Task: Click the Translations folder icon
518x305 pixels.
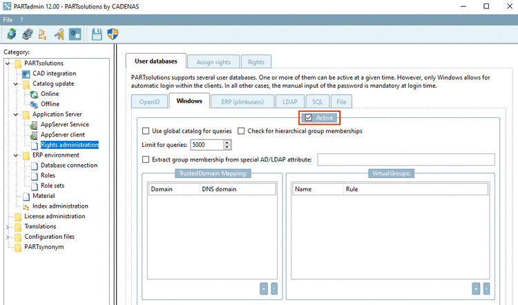Action: [18, 227]
